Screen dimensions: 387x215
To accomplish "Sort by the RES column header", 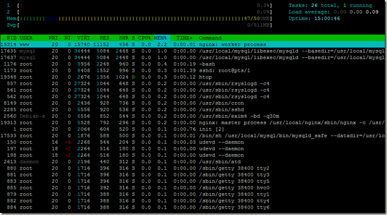I will (104, 38).
